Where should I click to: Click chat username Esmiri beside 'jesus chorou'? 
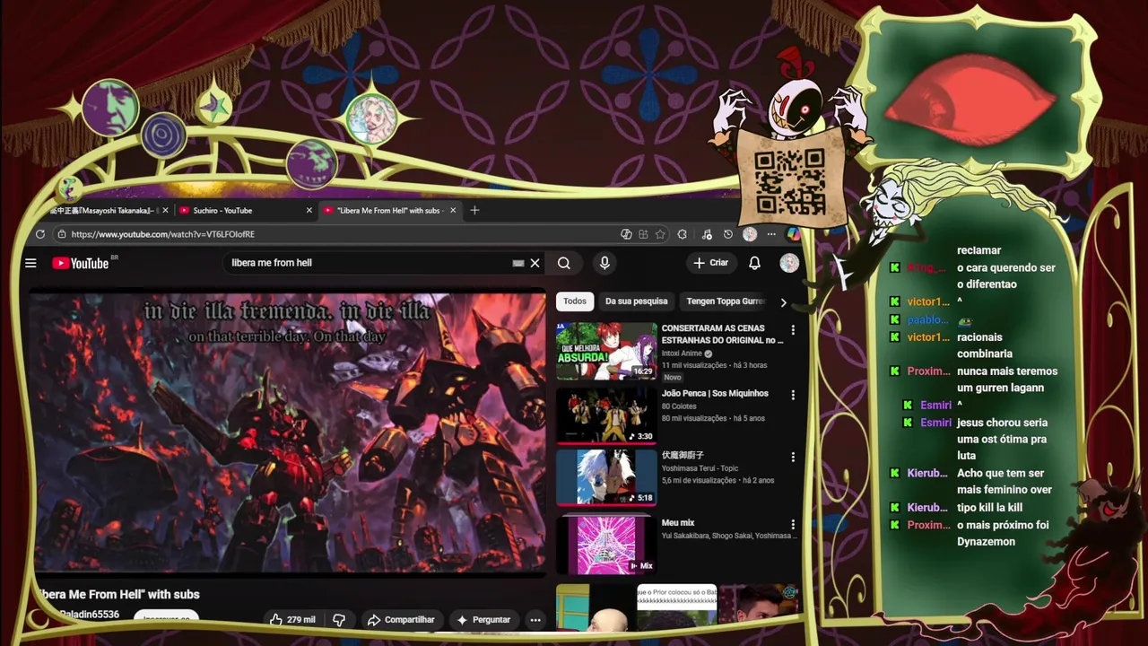tap(935, 423)
